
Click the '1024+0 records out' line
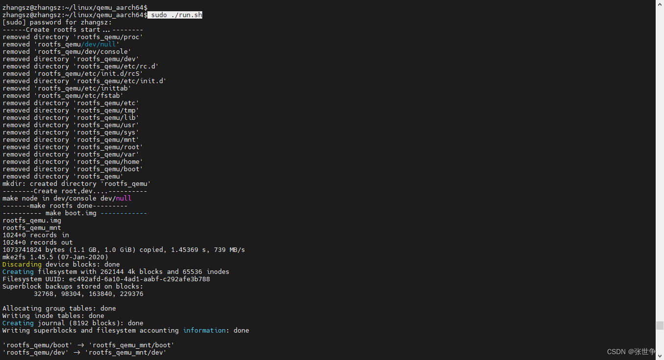tap(38, 243)
